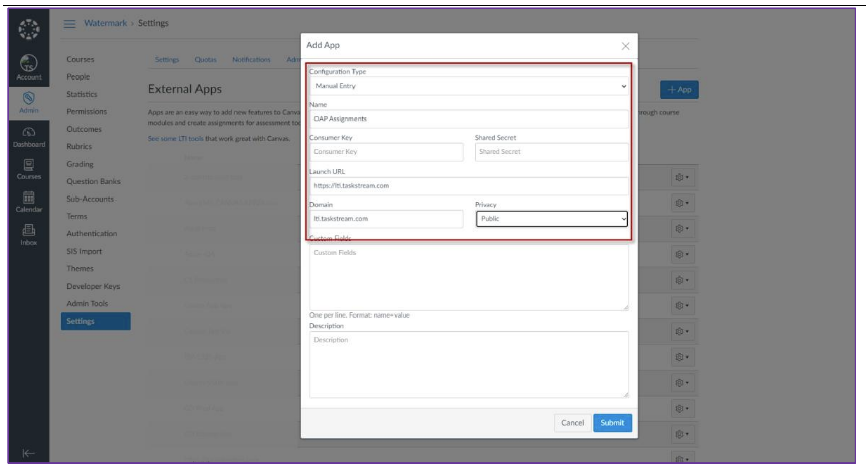Open the second app row's gear dropdown

coord(682,203)
